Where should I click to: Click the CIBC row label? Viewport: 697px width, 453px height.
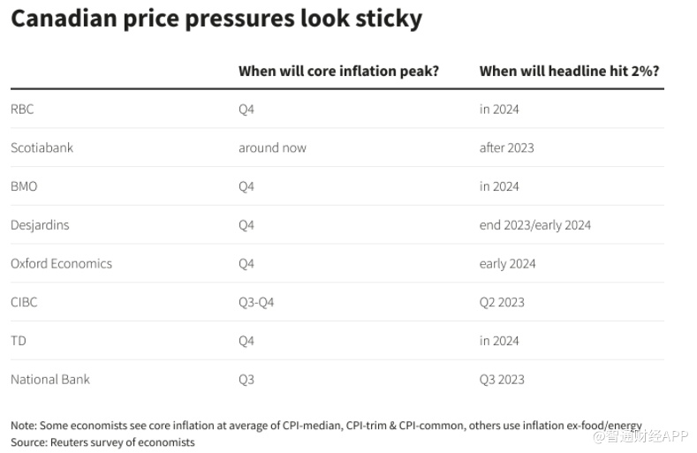click(24, 302)
